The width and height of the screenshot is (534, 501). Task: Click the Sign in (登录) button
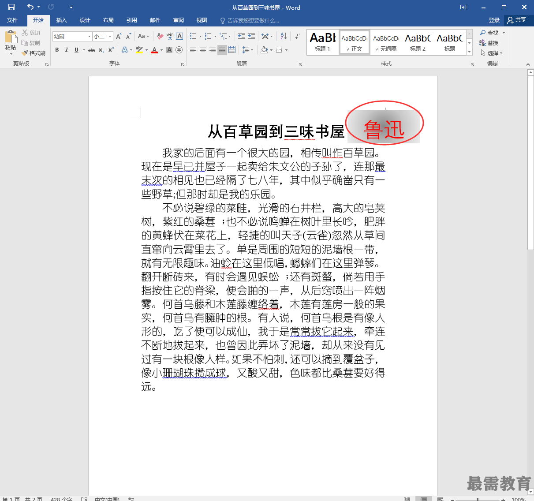494,20
